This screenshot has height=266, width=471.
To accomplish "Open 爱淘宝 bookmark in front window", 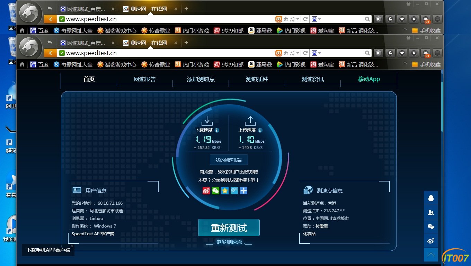I will tap(322, 64).
